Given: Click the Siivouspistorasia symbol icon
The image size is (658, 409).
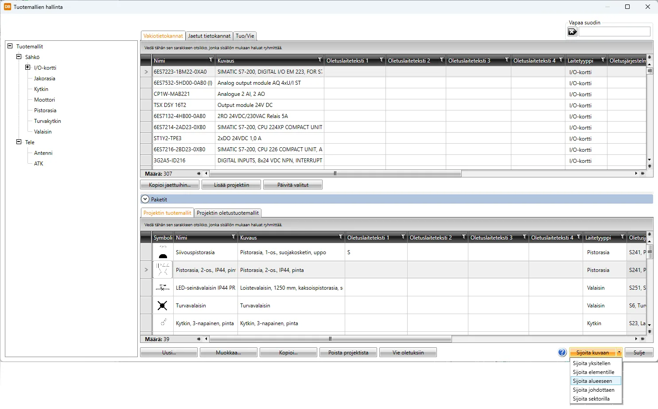Looking at the screenshot, I should [163, 252].
